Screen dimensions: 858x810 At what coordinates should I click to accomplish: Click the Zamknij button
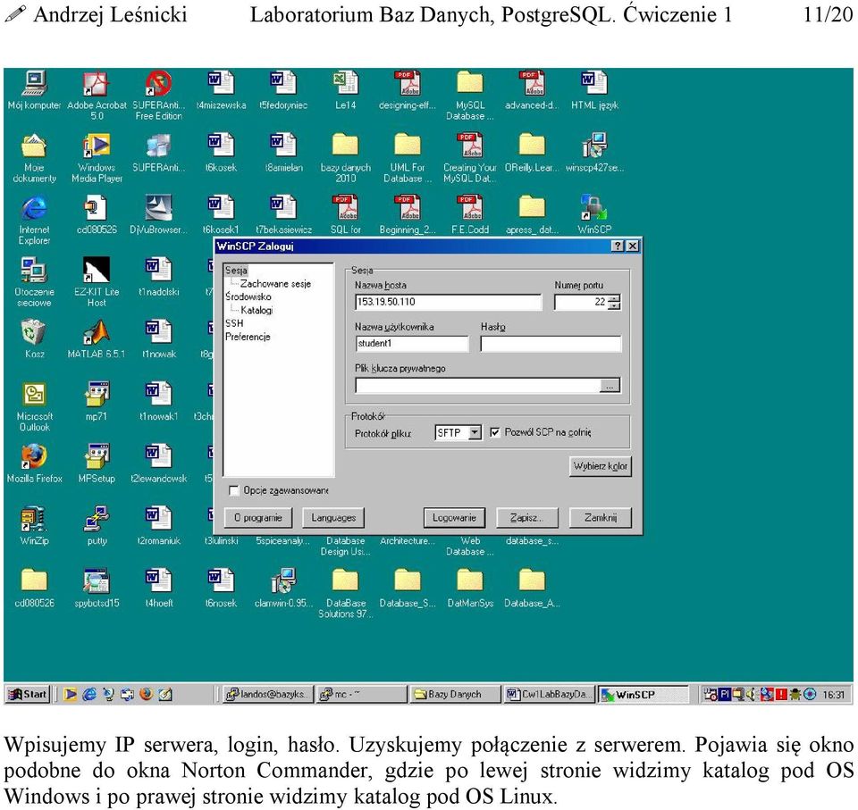click(601, 517)
